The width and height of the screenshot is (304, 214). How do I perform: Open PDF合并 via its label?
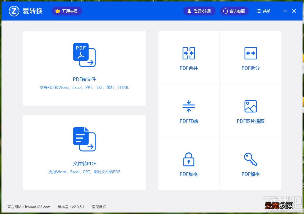pos(189,68)
